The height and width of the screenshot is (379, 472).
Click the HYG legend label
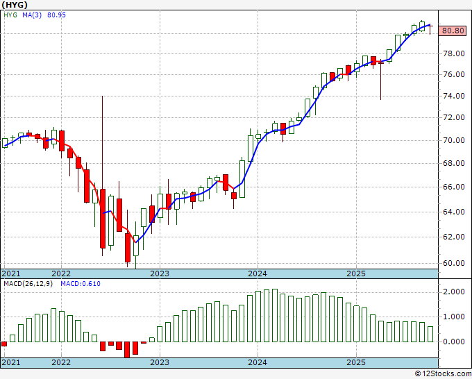click(x=10, y=15)
